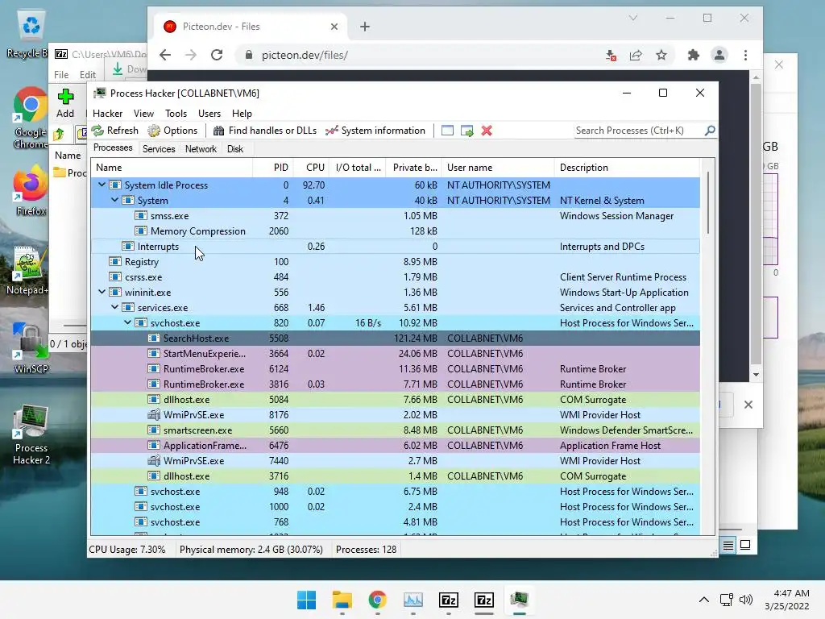
Task: Click the csrss.exe process icon
Action: click(x=115, y=276)
